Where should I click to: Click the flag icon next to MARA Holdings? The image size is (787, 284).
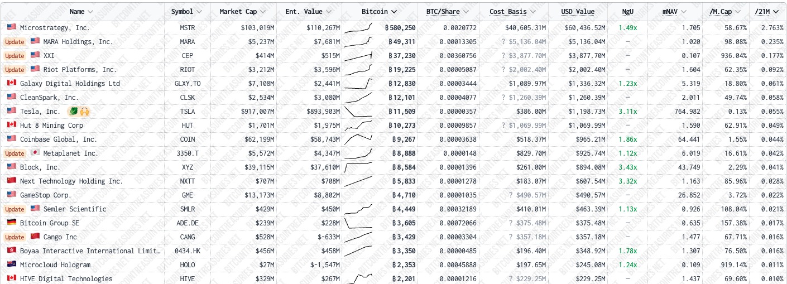pos(35,41)
